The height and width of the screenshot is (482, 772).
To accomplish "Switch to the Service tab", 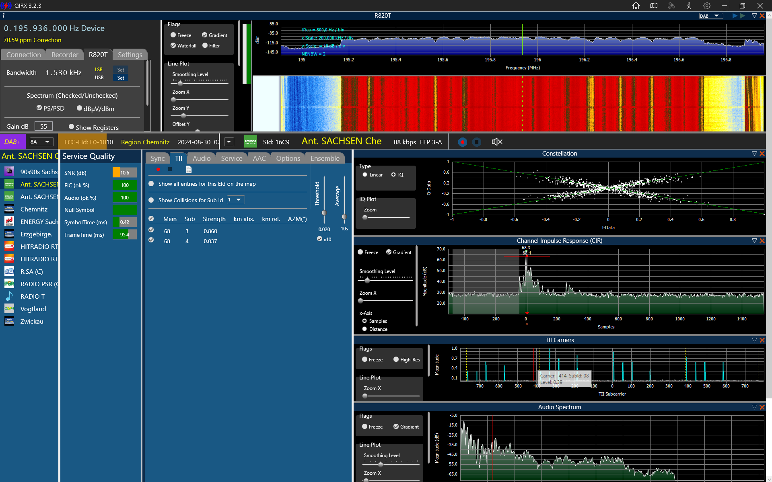I will pos(232,158).
